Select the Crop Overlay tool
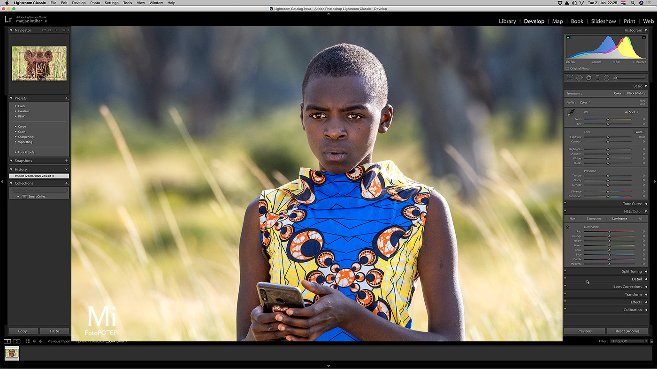 570,78
